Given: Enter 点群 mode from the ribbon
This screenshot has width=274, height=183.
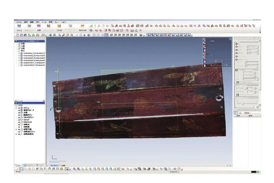Looking at the screenshot, I should click(39, 28).
